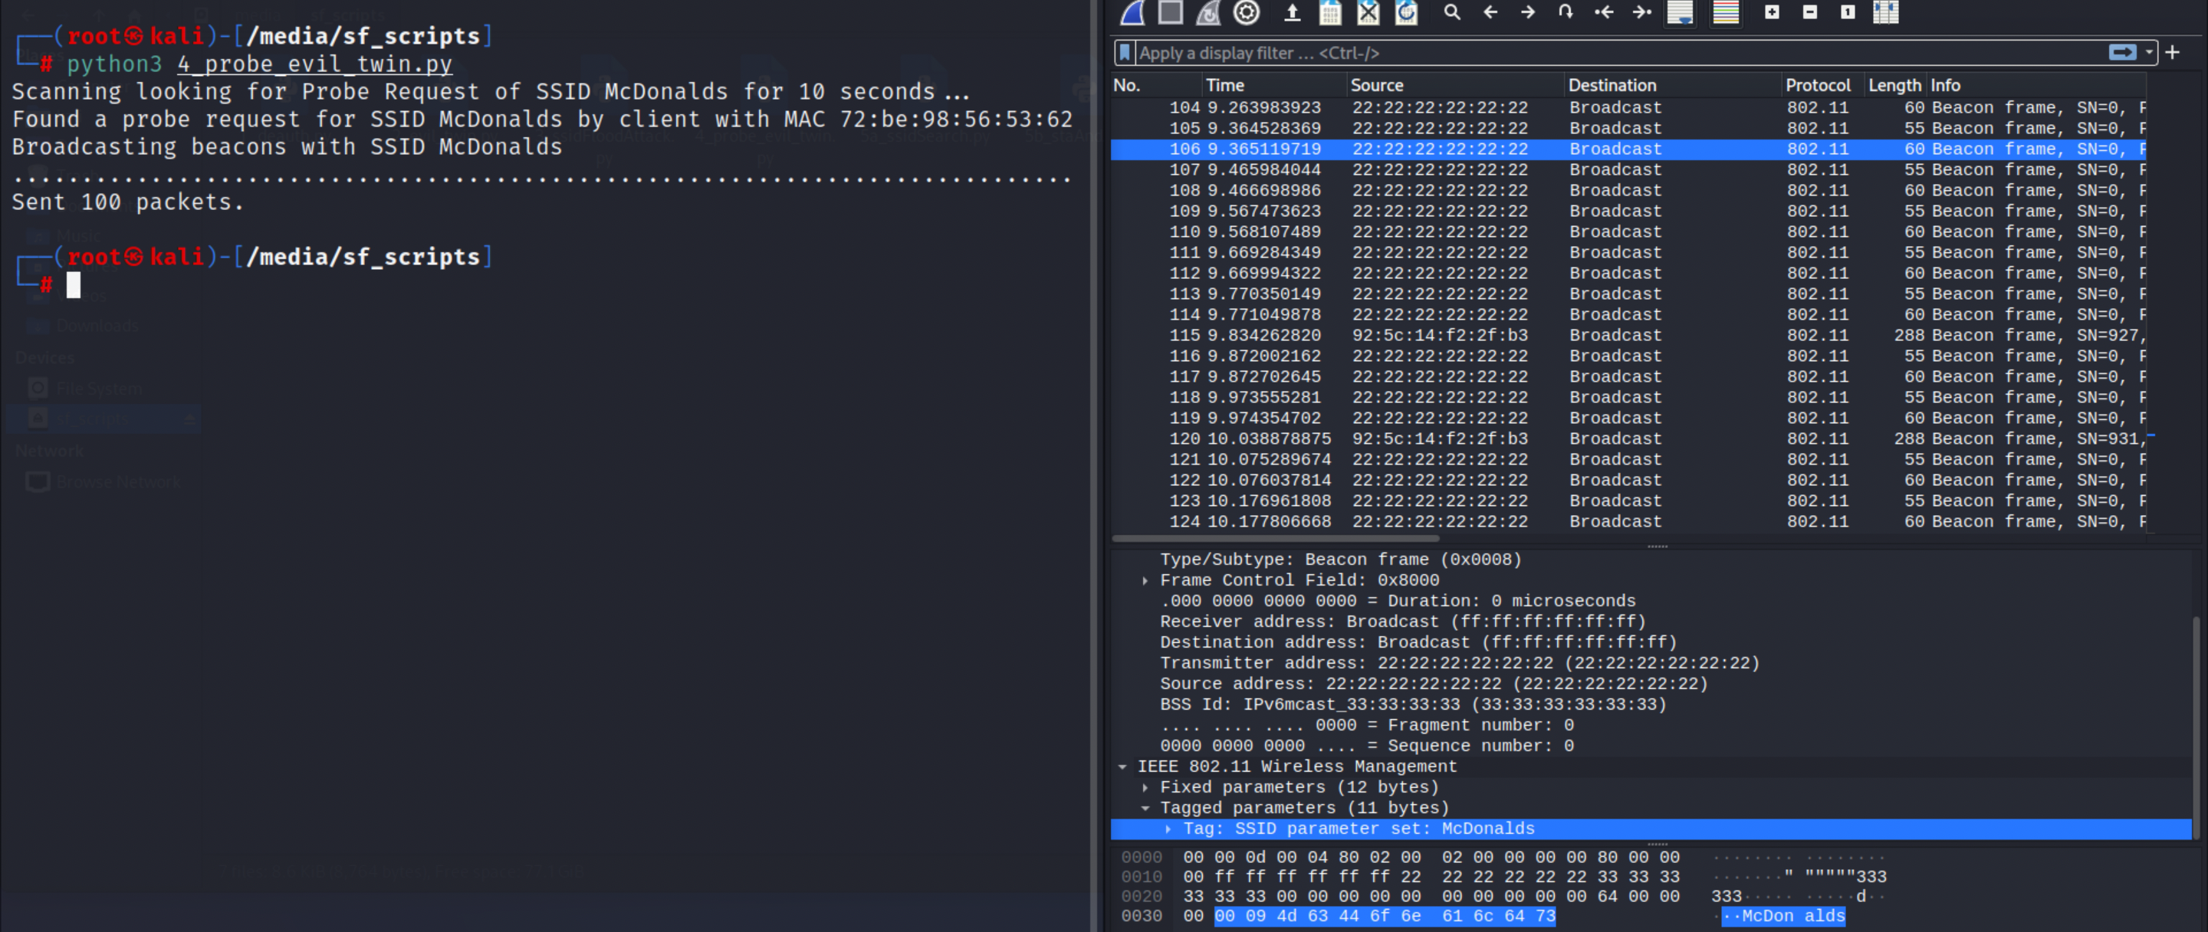Screen dimensions: 2208x932
Task: Expand Frame Control Field 0x8000
Action: point(1145,581)
